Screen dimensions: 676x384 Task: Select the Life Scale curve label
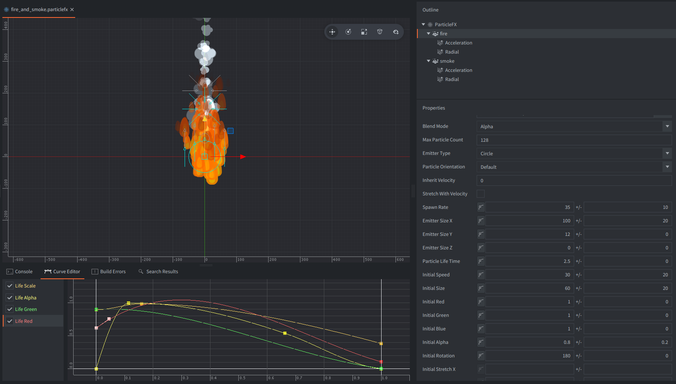point(25,286)
